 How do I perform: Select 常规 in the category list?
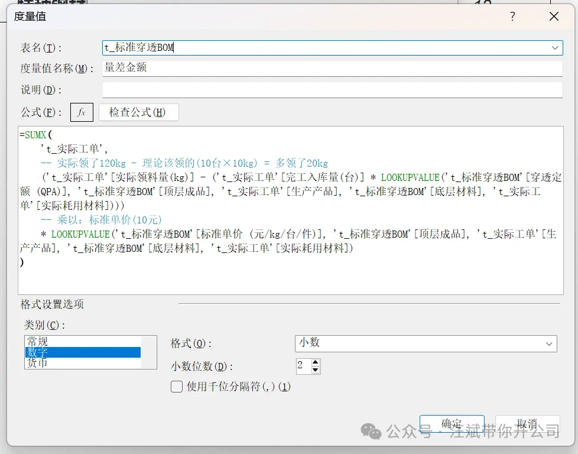point(83,341)
